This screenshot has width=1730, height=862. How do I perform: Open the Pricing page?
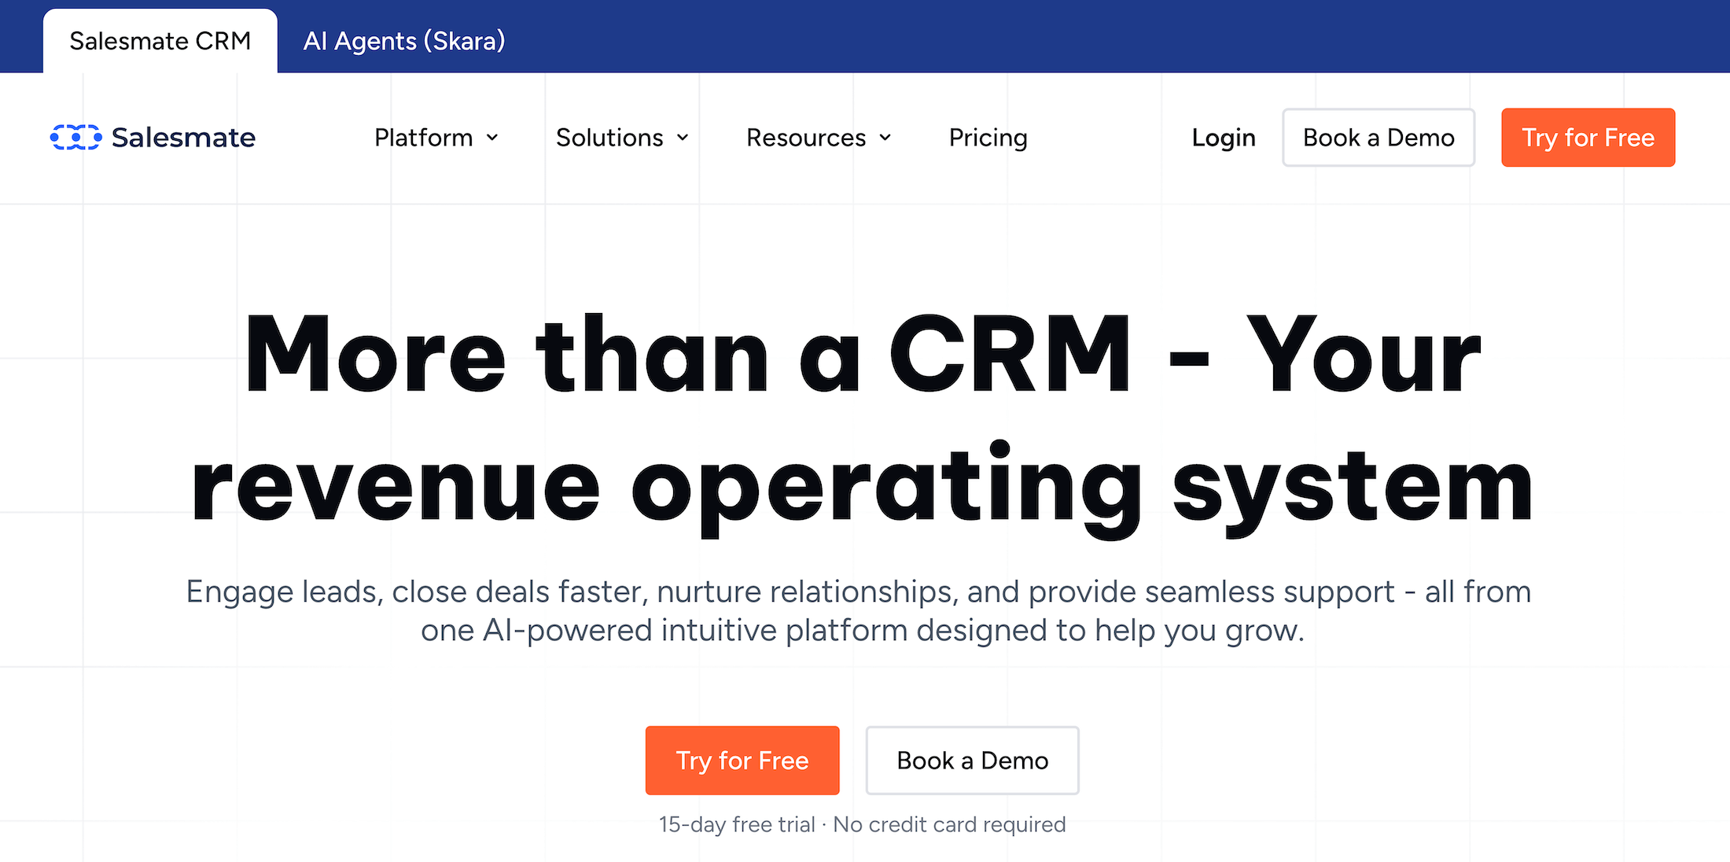[x=988, y=138]
